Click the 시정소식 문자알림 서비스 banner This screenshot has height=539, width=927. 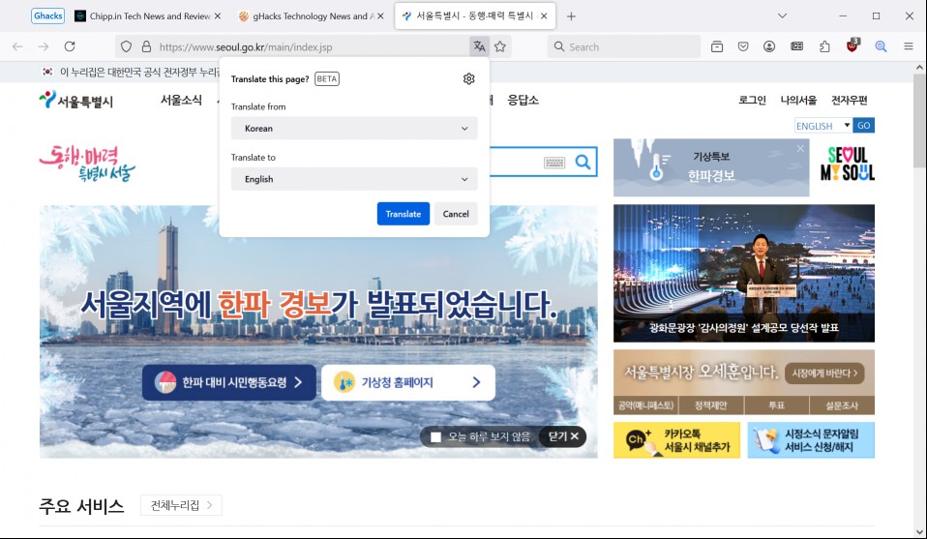[x=811, y=440]
